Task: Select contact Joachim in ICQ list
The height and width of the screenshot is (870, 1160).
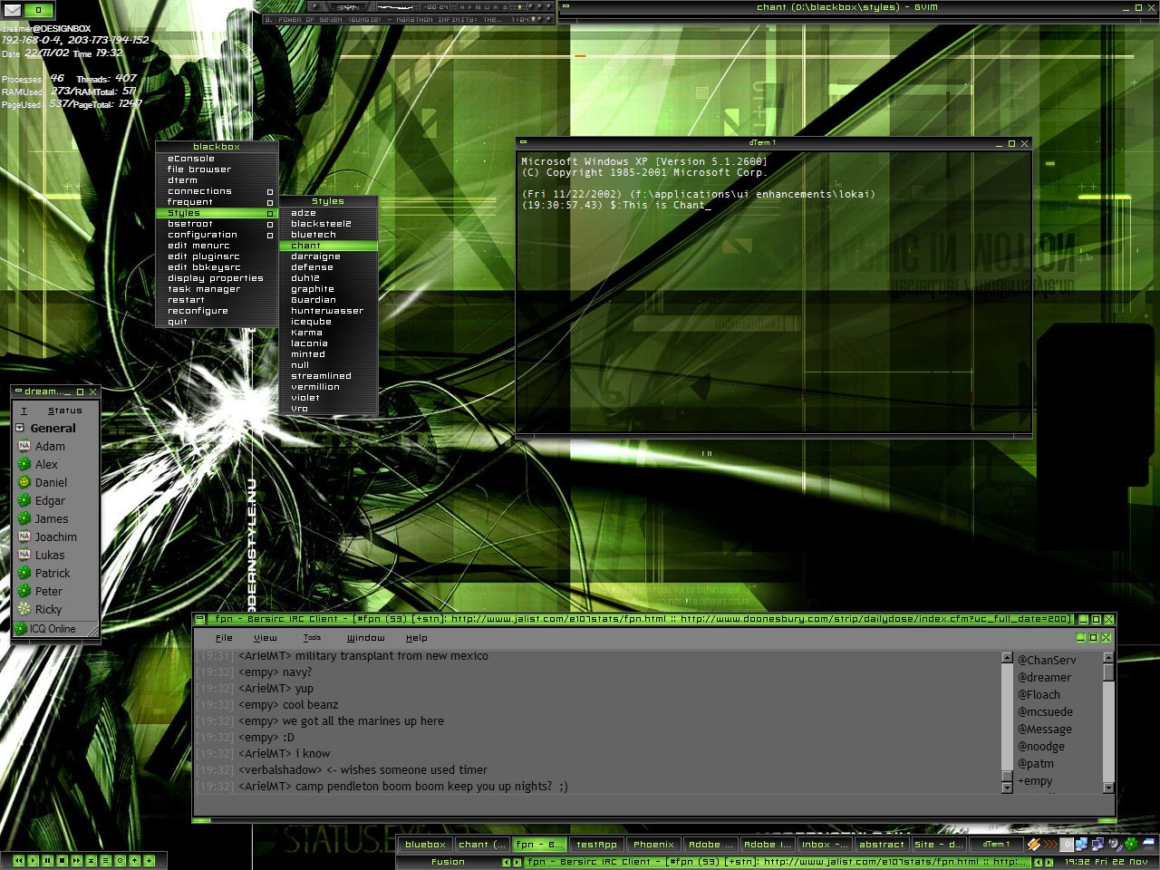Action: click(54, 536)
